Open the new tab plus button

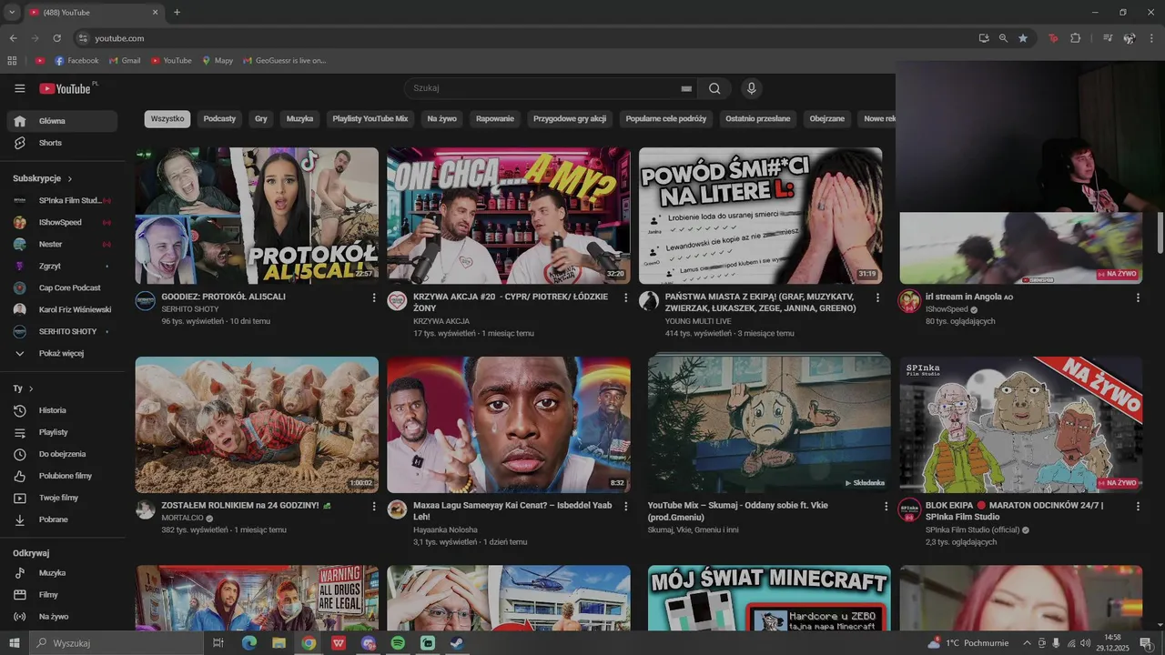[177, 12]
